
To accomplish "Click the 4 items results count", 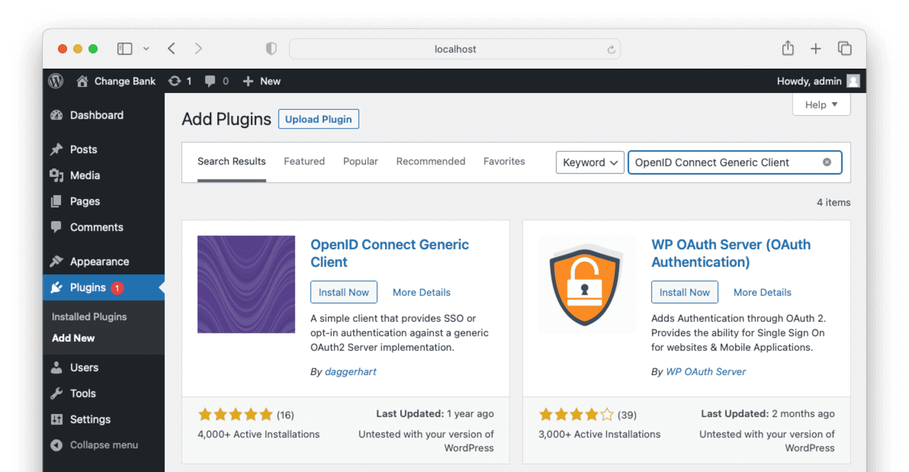I will (x=834, y=202).
